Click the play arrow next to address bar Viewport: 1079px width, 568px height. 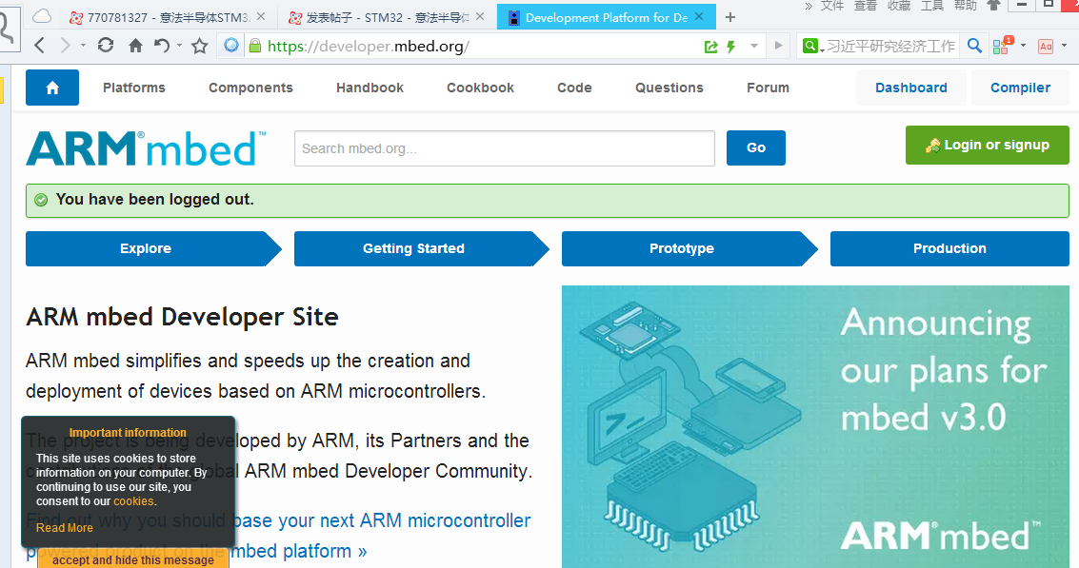(x=778, y=46)
